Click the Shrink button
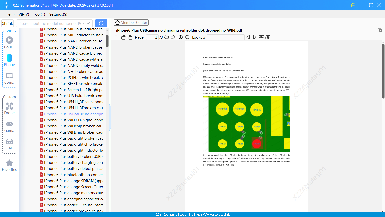This screenshot has height=217, width=385. pos(8,23)
